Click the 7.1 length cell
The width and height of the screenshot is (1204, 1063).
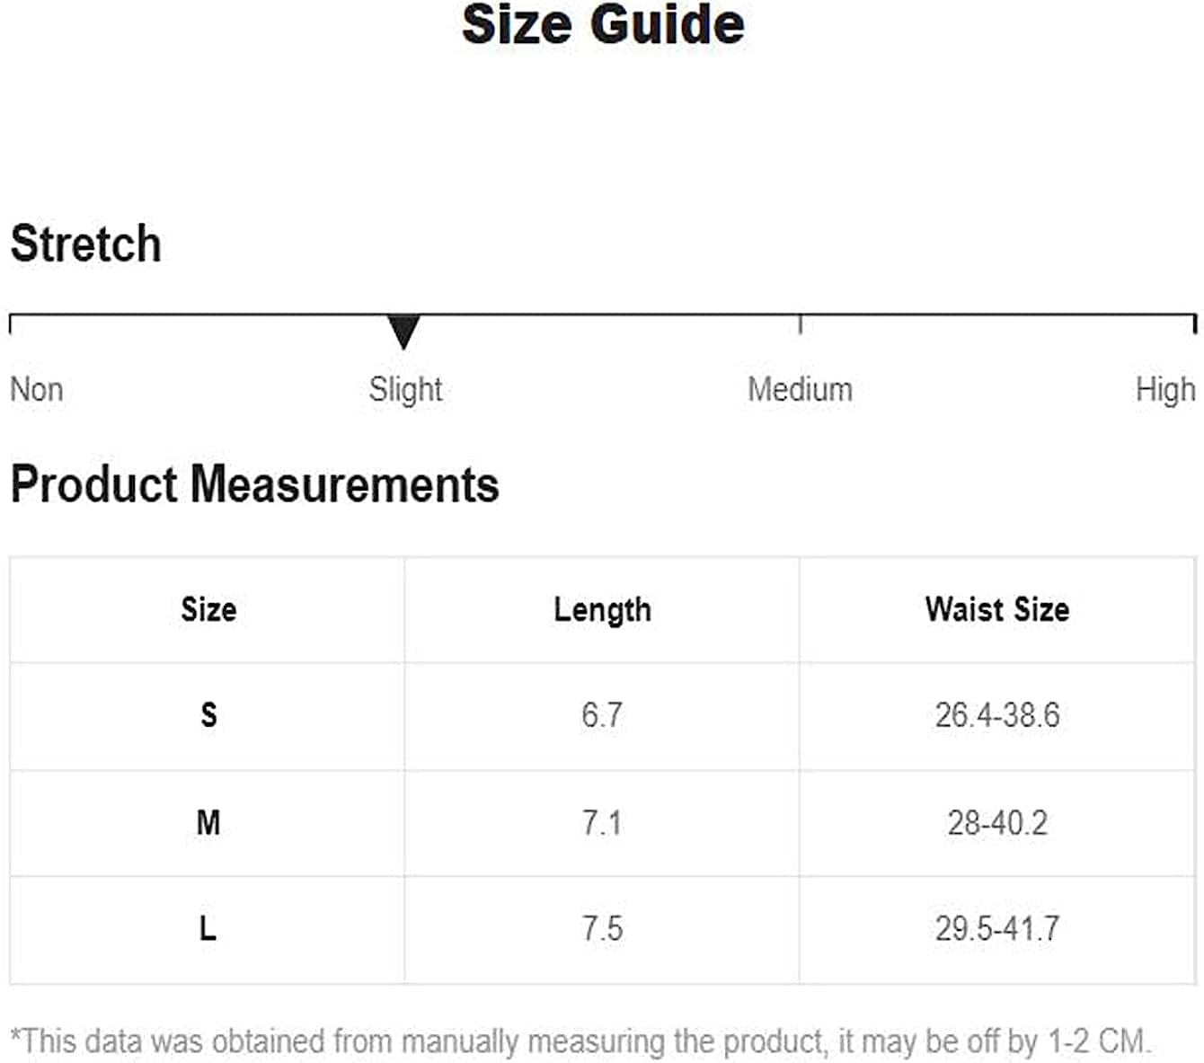(602, 822)
